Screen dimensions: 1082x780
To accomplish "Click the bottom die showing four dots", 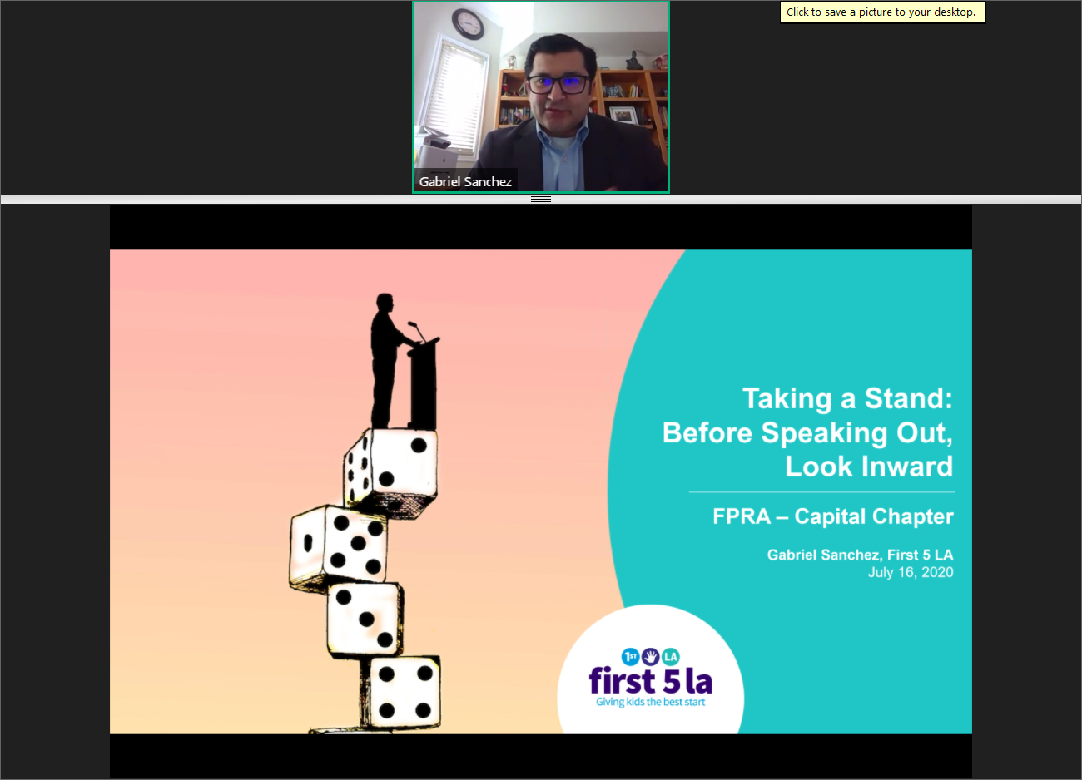I will pyautogui.click(x=402, y=692).
